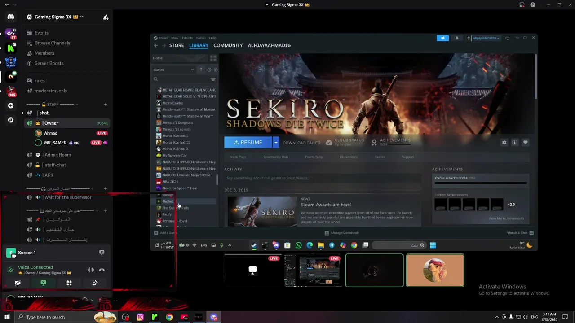The width and height of the screenshot is (575, 323).
Task: Open the Points Shop tab for Sekiro
Action: (314, 157)
